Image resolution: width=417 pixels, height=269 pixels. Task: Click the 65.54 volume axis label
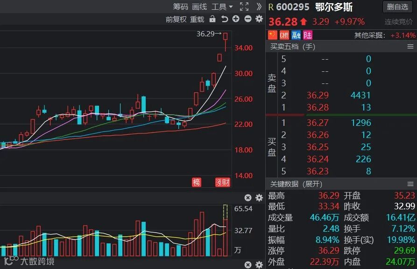tap(243, 209)
